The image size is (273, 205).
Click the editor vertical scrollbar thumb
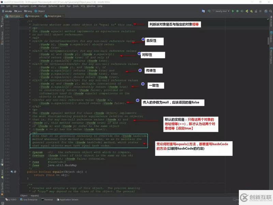[x=268, y=41]
